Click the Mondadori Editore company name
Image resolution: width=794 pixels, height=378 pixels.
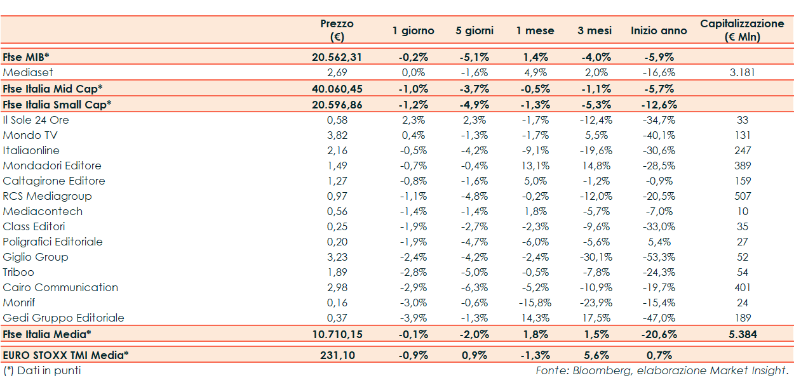click(52, 166)
